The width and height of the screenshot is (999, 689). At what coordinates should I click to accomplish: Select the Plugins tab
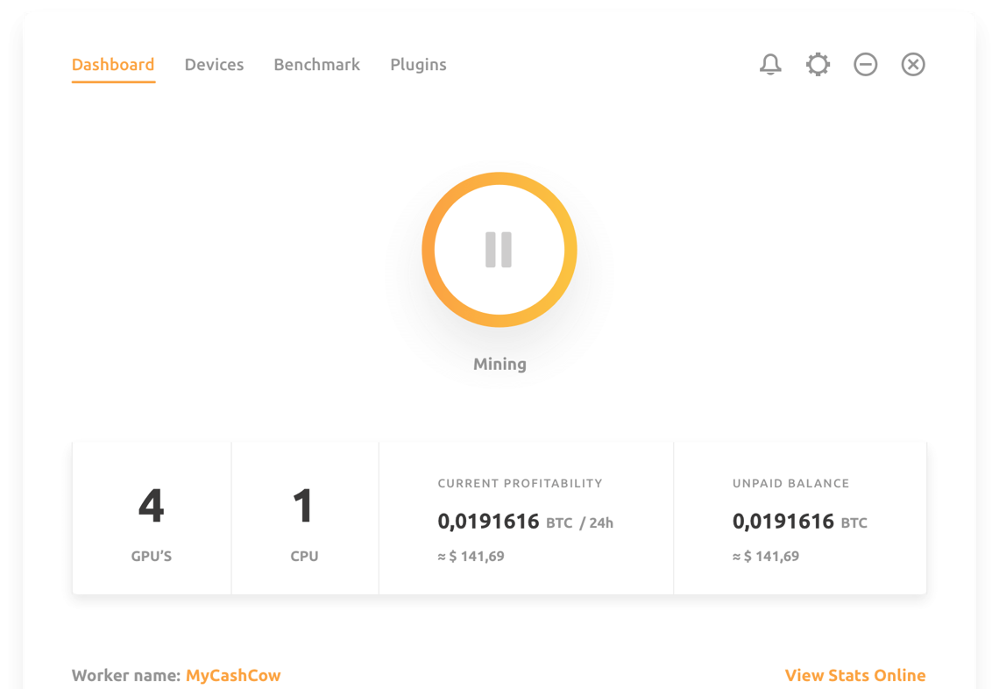tap(418, 65)
